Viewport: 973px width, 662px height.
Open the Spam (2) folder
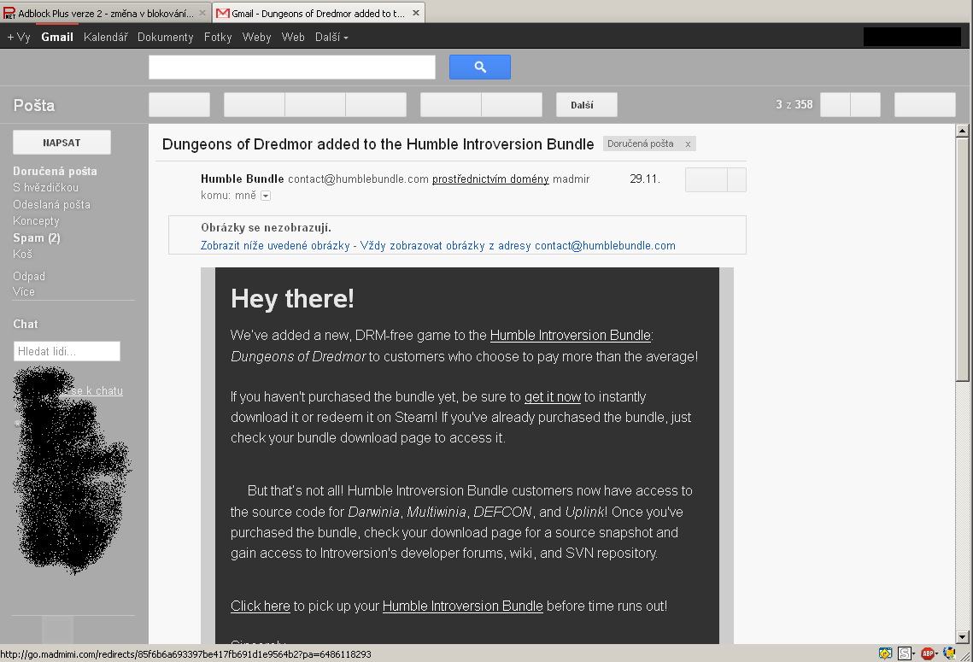coord(37,237)
